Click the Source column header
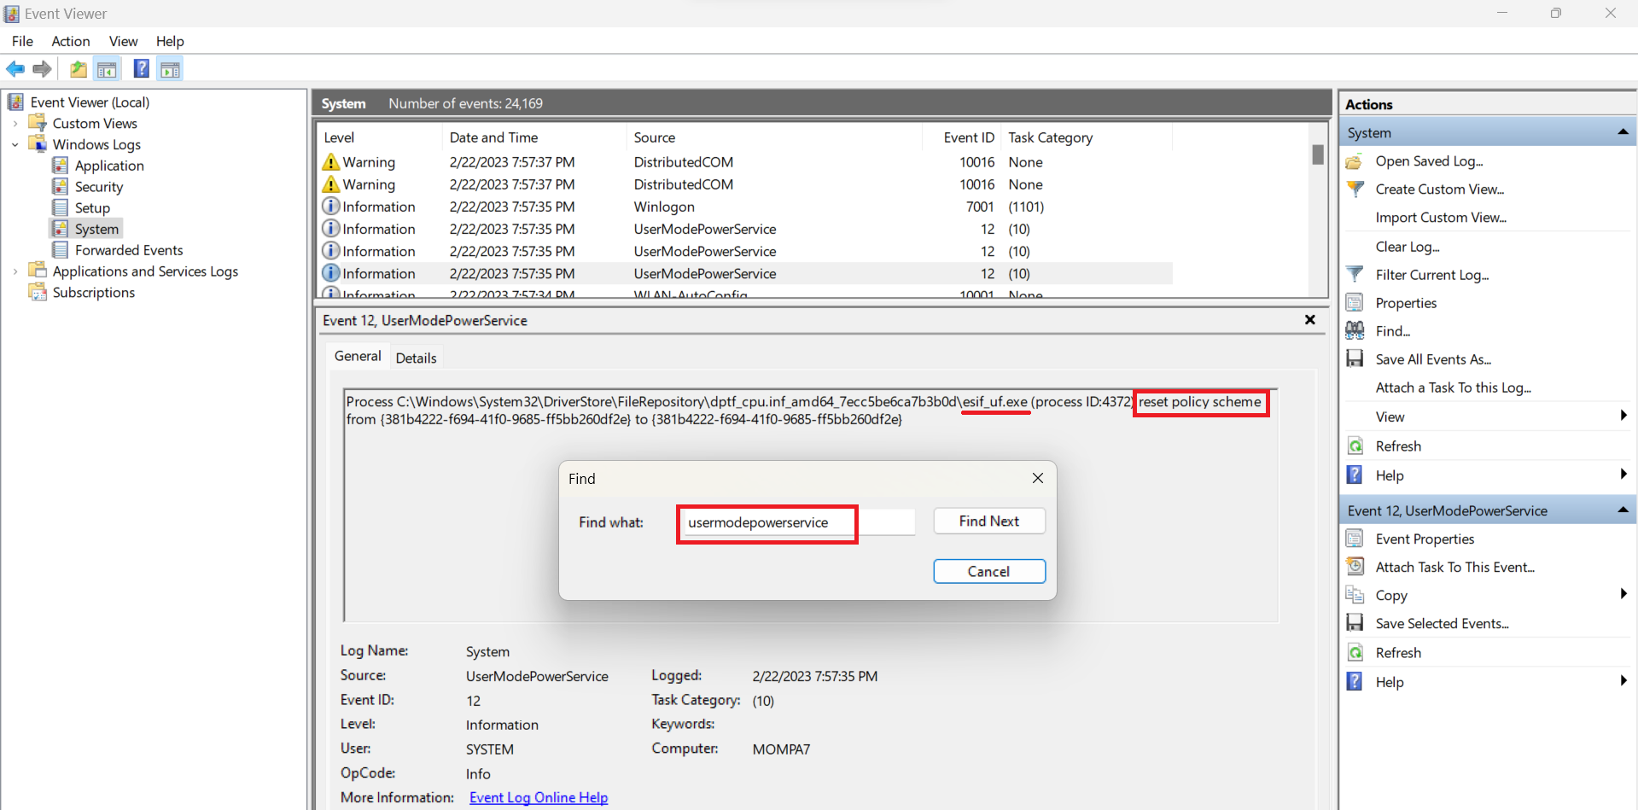 tap(775, 137)
